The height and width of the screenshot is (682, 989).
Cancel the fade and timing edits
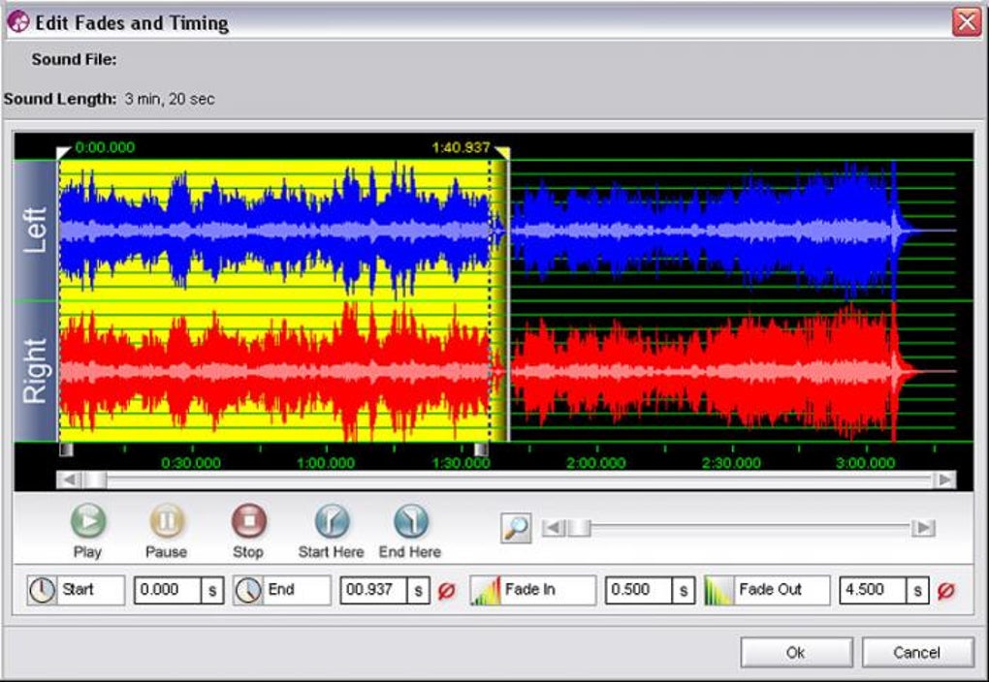click(x=917, y=652)
